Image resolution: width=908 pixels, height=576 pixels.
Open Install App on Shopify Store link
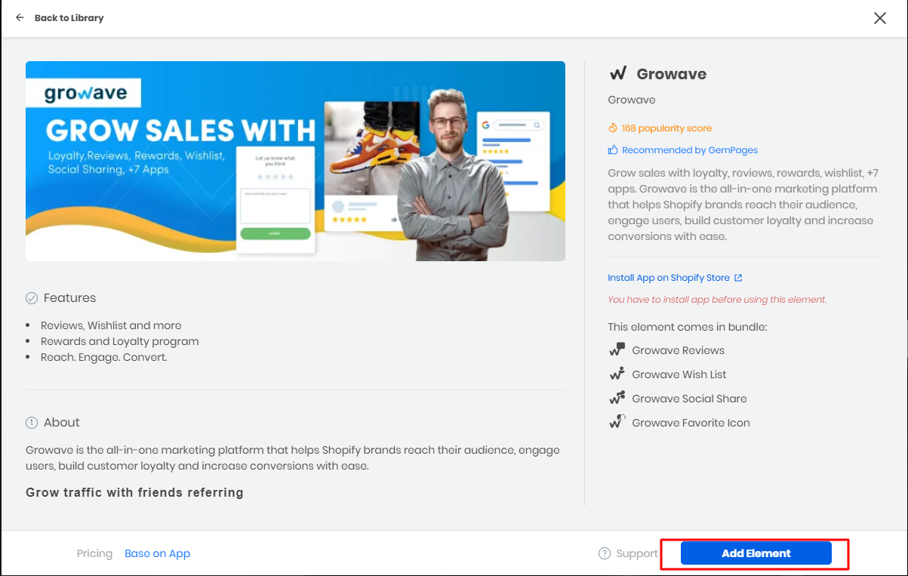tap(669, 278)
